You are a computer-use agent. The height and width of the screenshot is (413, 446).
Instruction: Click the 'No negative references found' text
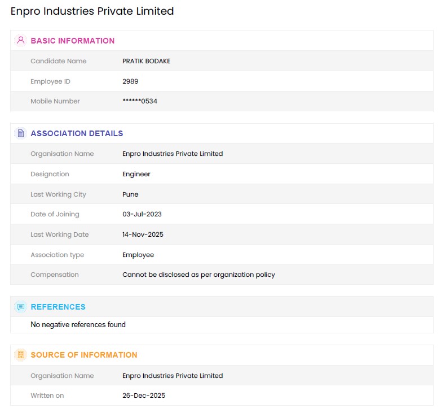[78, 324]
